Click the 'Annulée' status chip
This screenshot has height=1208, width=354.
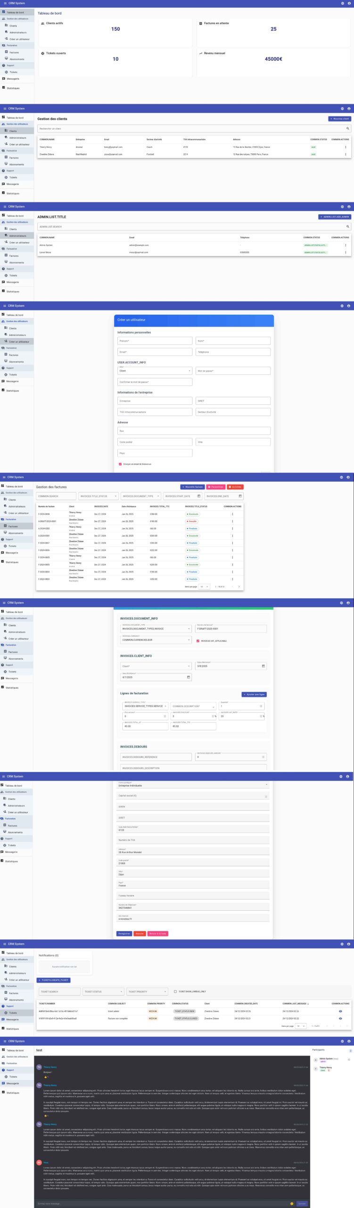pos(192,521)
